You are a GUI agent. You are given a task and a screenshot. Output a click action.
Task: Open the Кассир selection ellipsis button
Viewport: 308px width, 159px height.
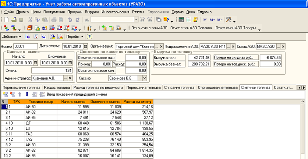140,78
